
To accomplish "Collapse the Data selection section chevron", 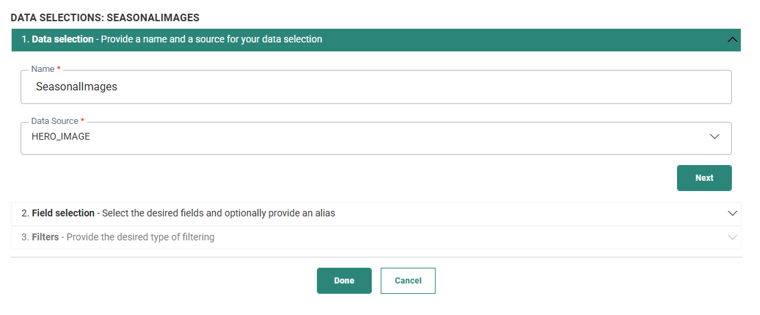I will (733, 40).
